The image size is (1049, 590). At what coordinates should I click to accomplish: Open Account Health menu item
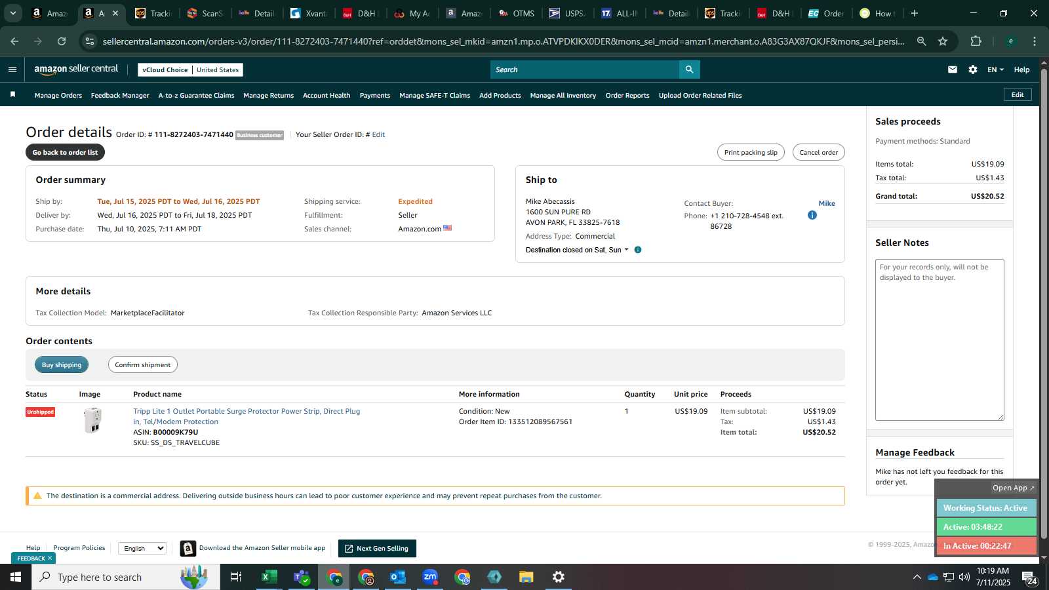pyautogui.click(x=327, y=96)
